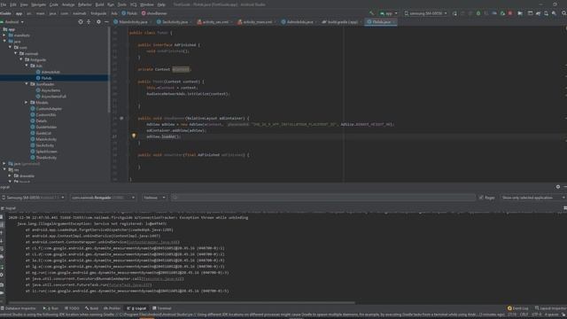The height and width of the screenshot is (319, 567).
Task: Open the Help menu
Action: [x=161, y=4]
